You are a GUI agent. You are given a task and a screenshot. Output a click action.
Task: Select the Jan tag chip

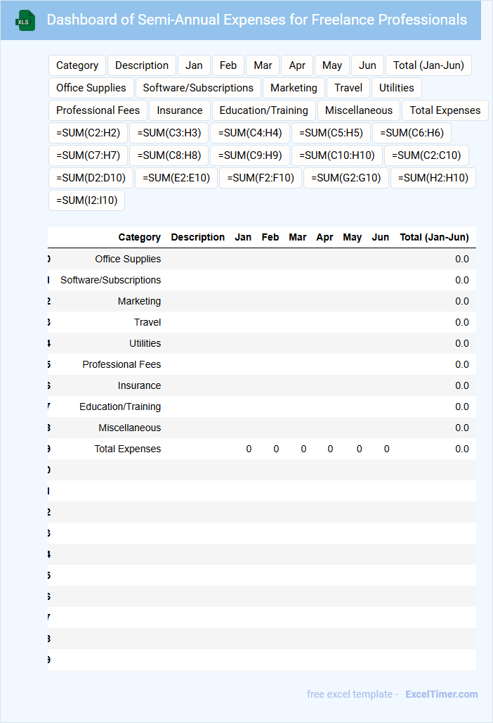pyautogui.click(x=194, y=65)
